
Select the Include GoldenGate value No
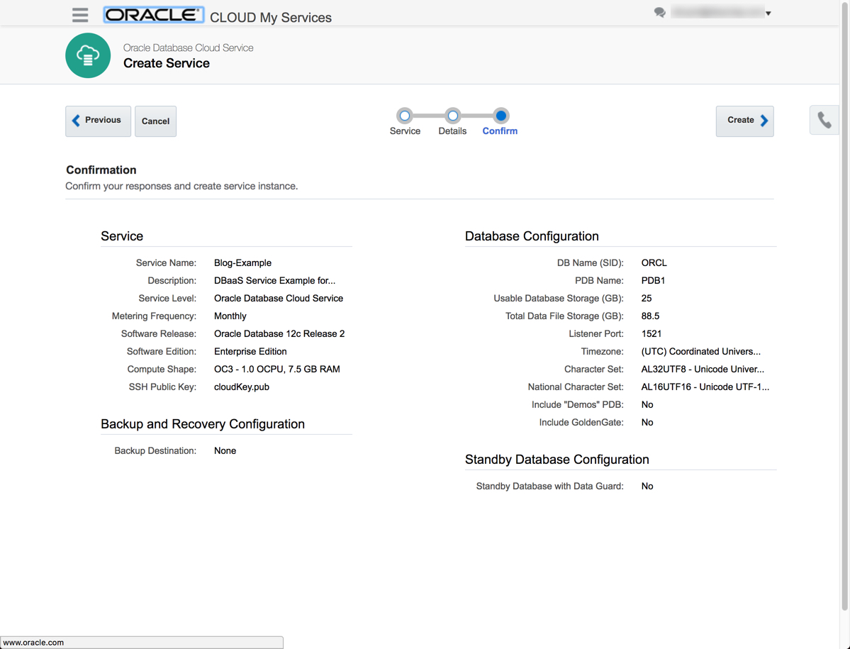tap(647, 422)
